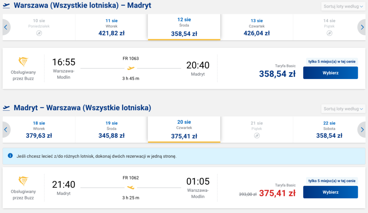Show later outbound dates with right arrow
368x213 pixels.
coord(362,27)
